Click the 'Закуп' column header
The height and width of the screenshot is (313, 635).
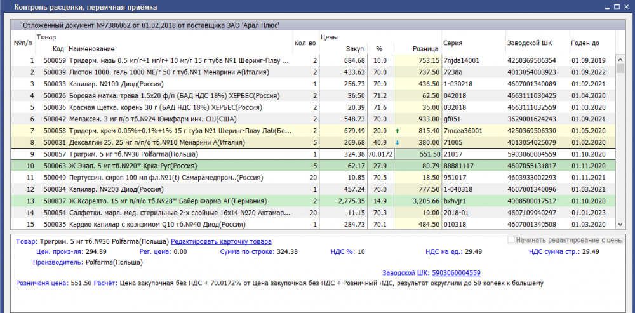pos(355,49)
